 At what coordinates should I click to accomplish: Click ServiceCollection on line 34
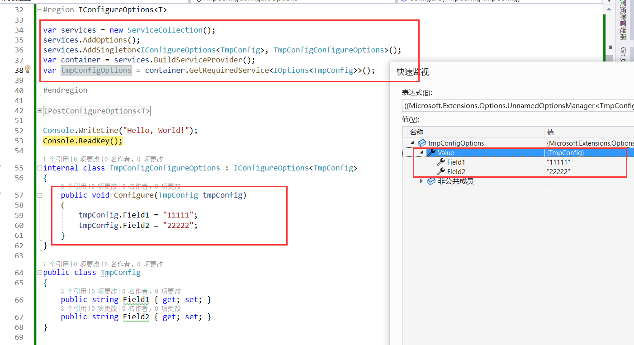tap(165, 30)
